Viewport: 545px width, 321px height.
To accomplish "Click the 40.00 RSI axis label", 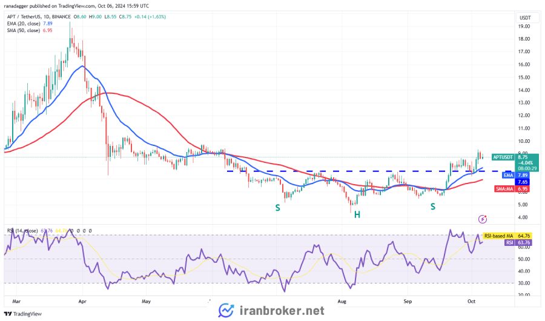I will [x=524, y=271].
